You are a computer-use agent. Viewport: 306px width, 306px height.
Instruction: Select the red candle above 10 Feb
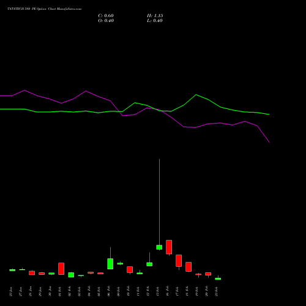130,269
